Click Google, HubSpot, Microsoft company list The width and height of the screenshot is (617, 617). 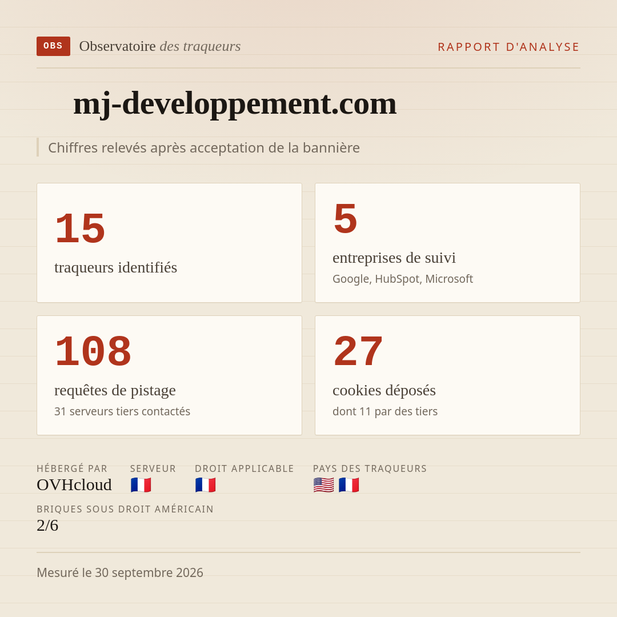pos(403,279)
